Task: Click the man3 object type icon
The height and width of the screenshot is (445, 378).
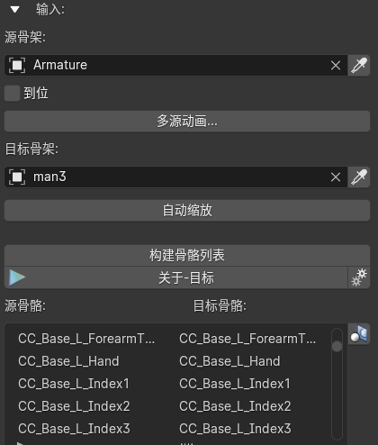Action: [x=17, y=177]
